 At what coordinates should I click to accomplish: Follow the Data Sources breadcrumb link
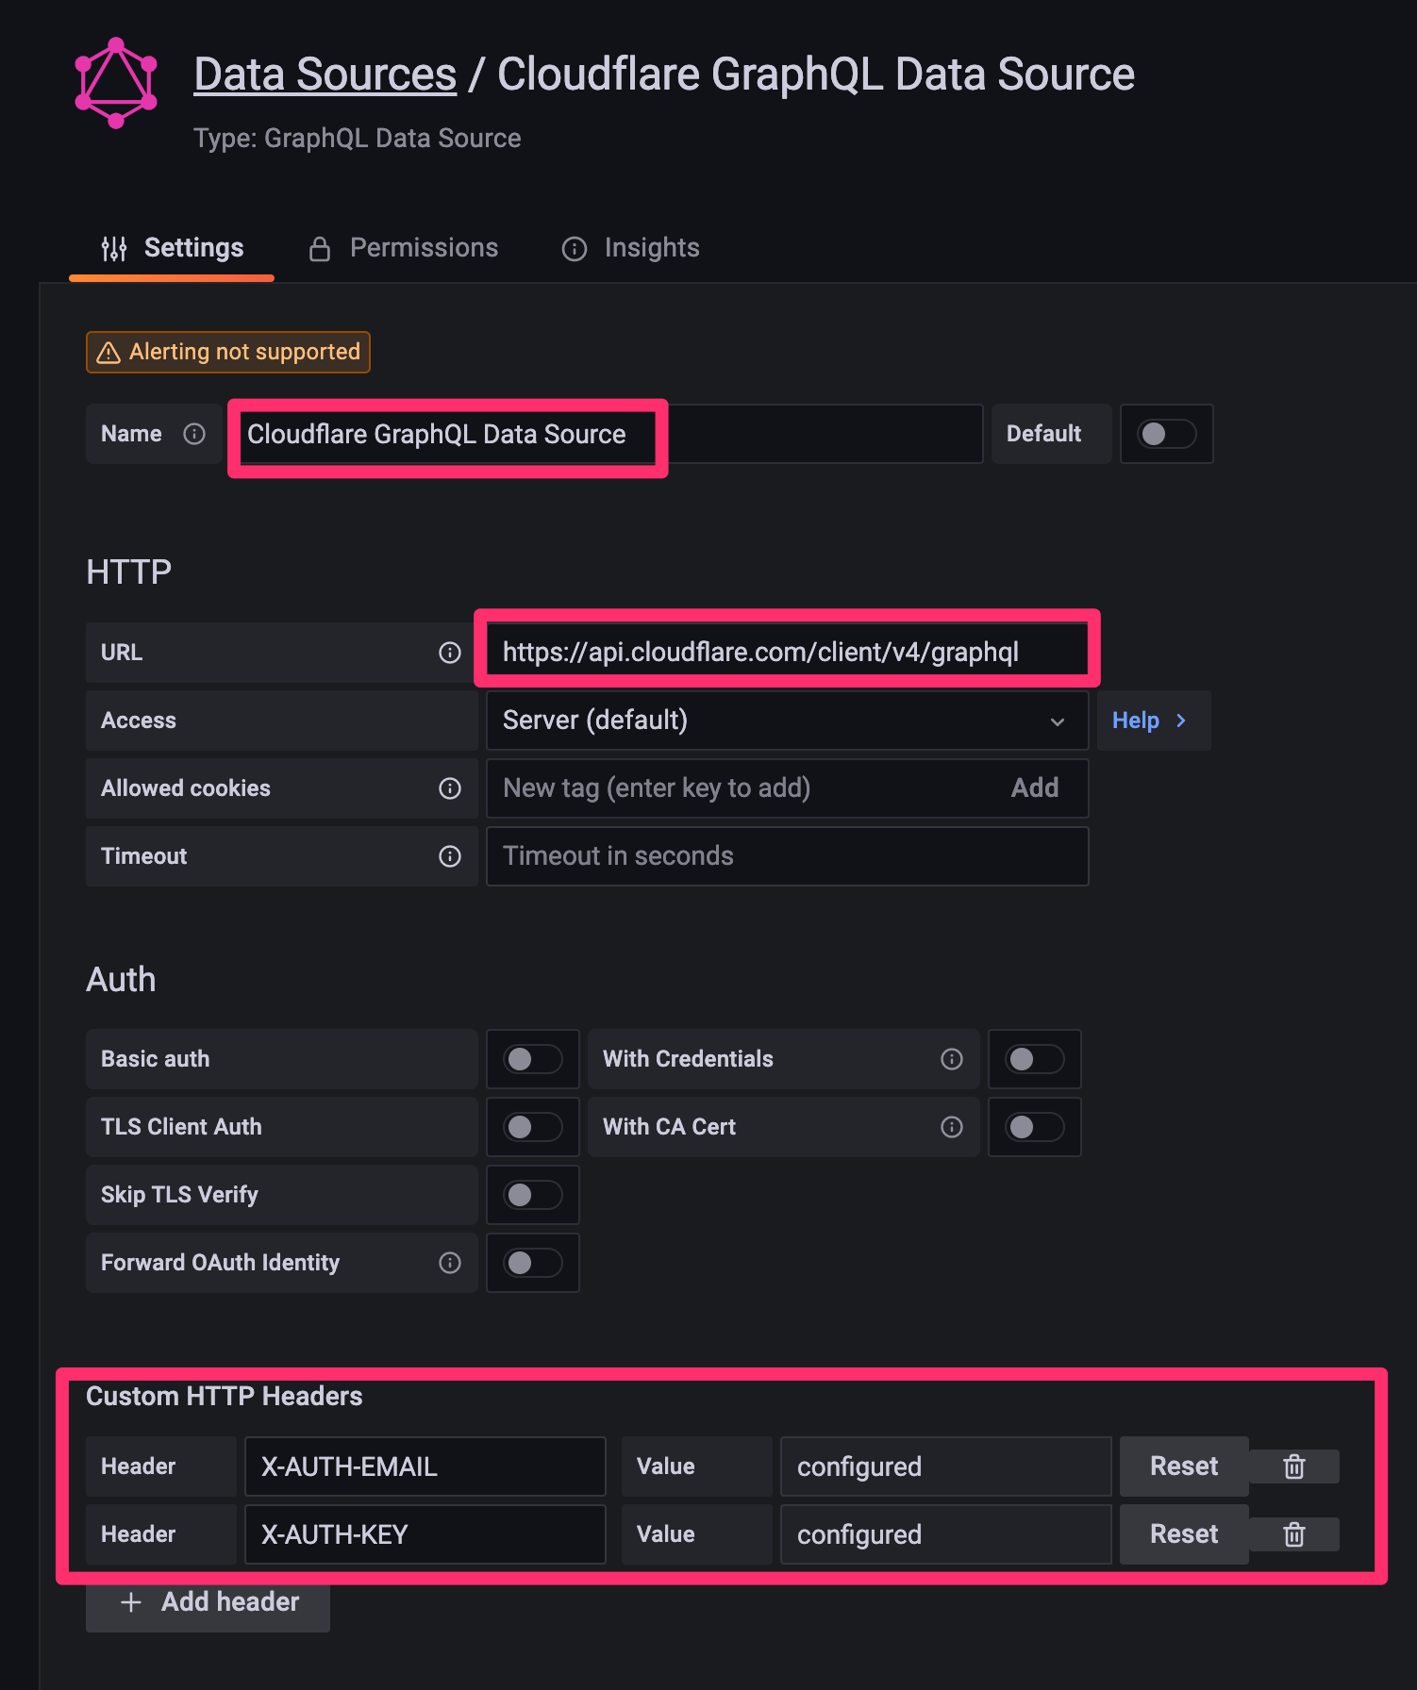pyautogui.click(x=325, y=75)
